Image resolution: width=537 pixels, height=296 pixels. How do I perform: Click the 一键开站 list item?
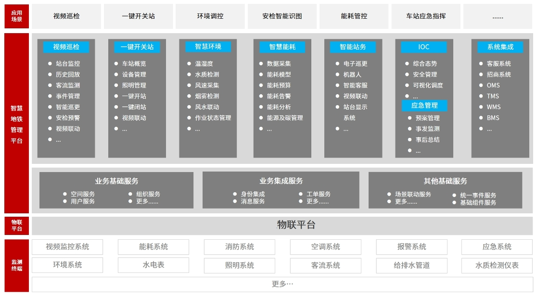134,96
